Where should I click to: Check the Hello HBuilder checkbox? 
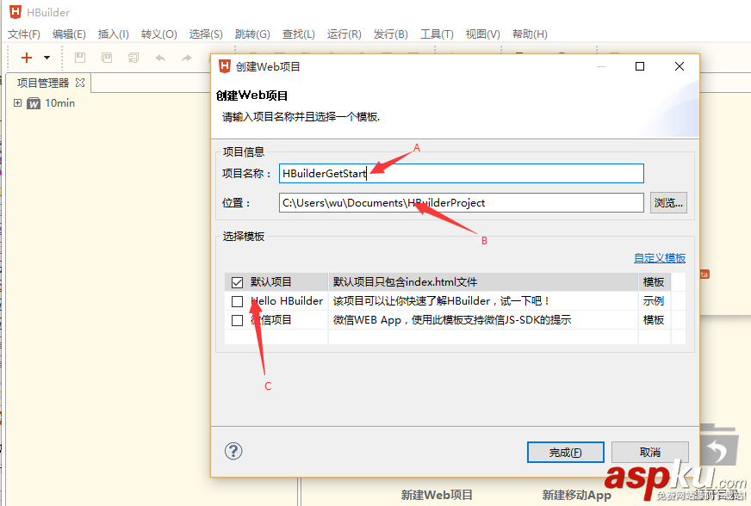pos(237,301)
